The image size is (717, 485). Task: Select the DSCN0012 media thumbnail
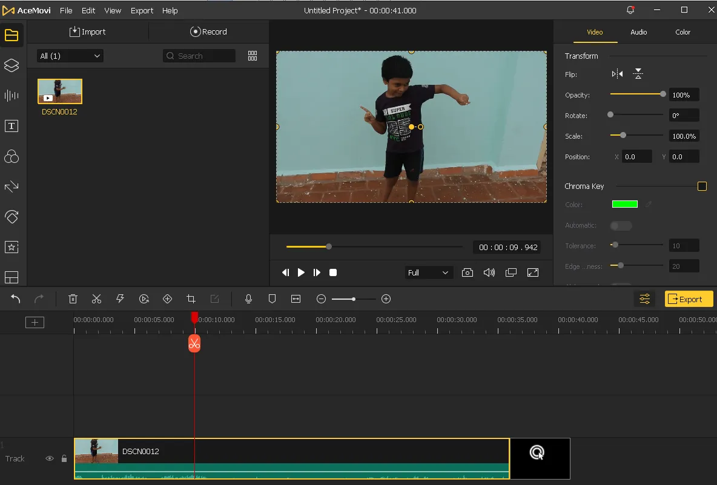point(60,91)
